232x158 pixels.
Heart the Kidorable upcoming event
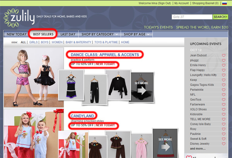tap(223, 114)
